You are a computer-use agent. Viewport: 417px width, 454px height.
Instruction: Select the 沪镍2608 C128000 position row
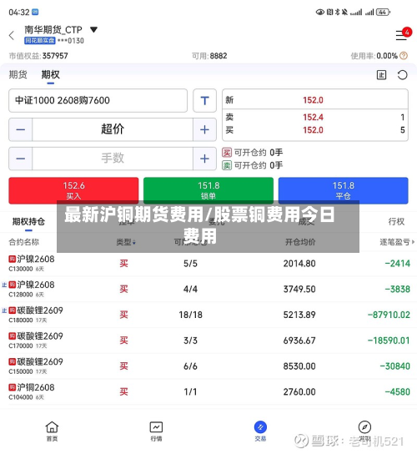[x=208, y=290]
